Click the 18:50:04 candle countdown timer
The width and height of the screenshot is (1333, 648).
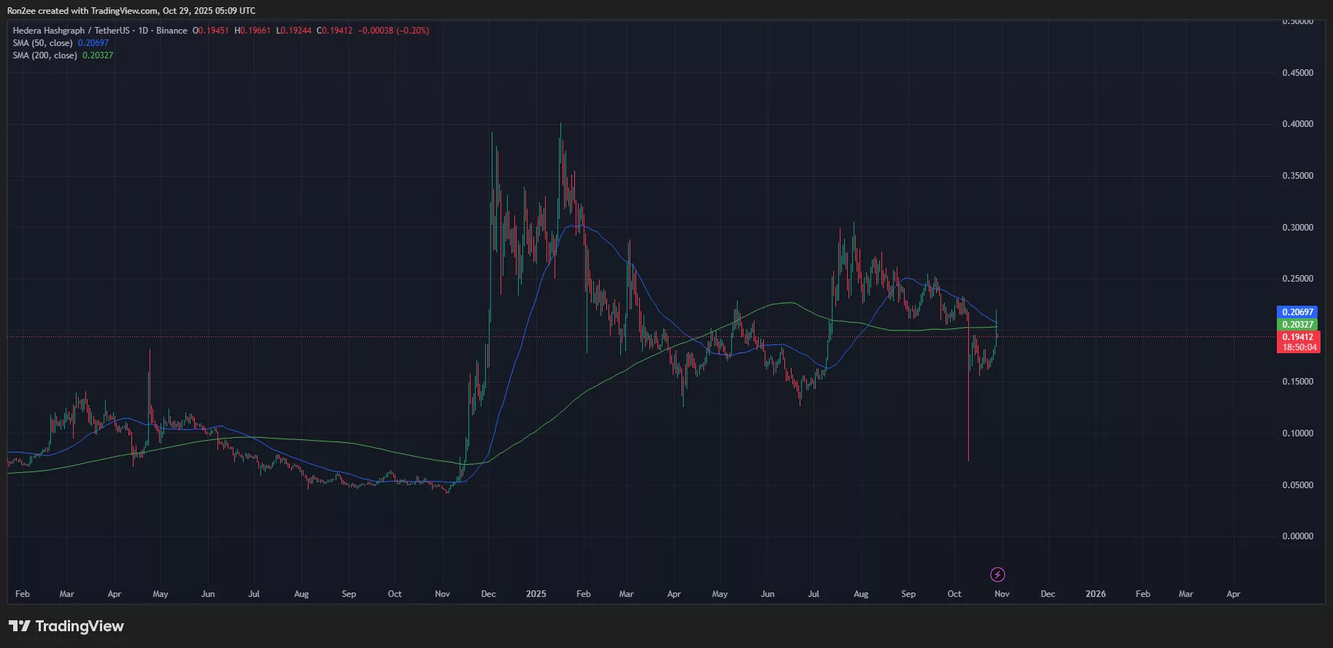[1299, 347]
